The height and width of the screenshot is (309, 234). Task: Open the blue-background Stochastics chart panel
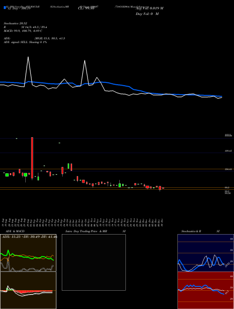[x=205, y=253]
